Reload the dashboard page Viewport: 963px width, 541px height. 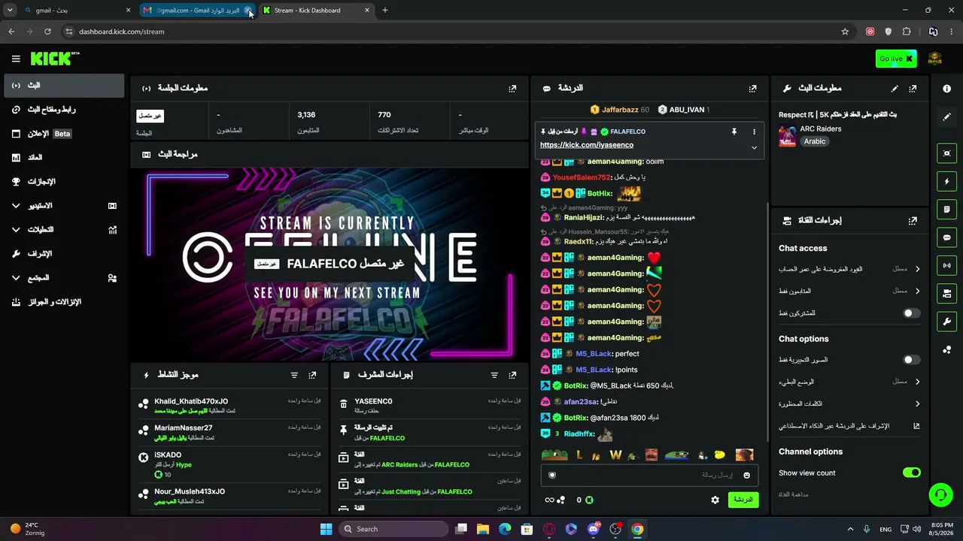(47, 32)
